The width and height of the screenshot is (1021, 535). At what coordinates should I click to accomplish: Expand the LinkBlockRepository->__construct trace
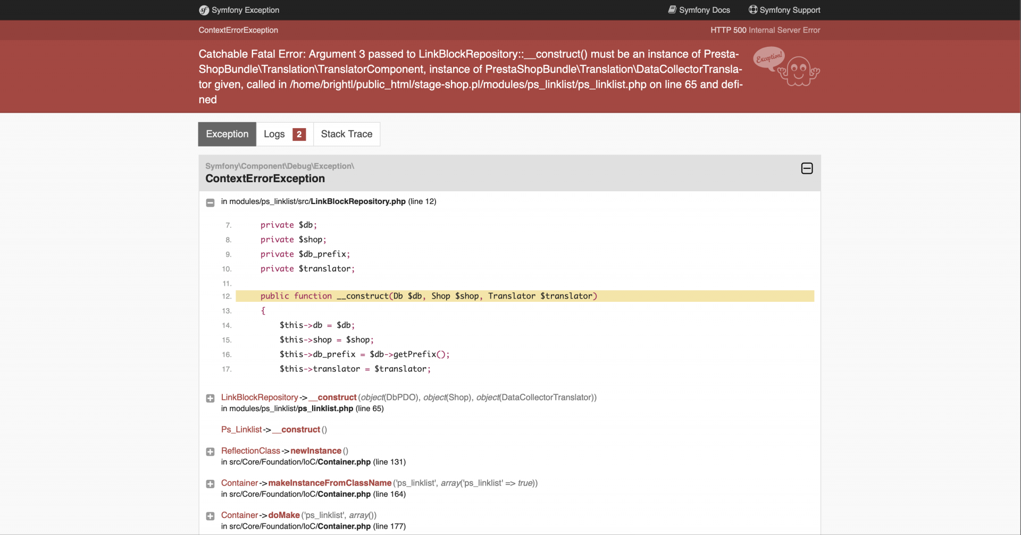pos(210,398)
